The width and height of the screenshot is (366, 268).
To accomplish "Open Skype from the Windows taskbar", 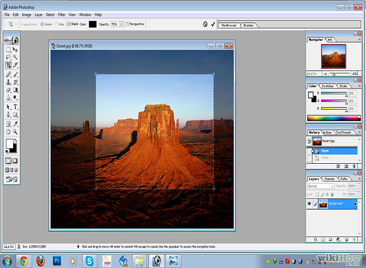I will 89,261.
